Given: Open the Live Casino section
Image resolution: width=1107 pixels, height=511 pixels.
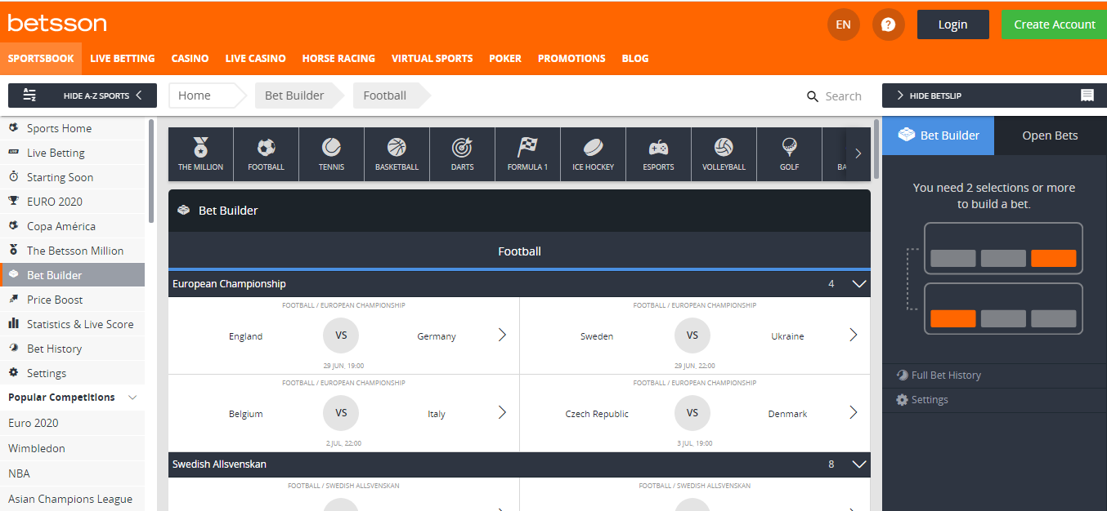Looking at the screenshot, I should (256, 59).
